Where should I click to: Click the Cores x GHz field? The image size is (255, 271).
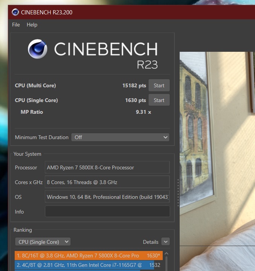tap(107, 182)
